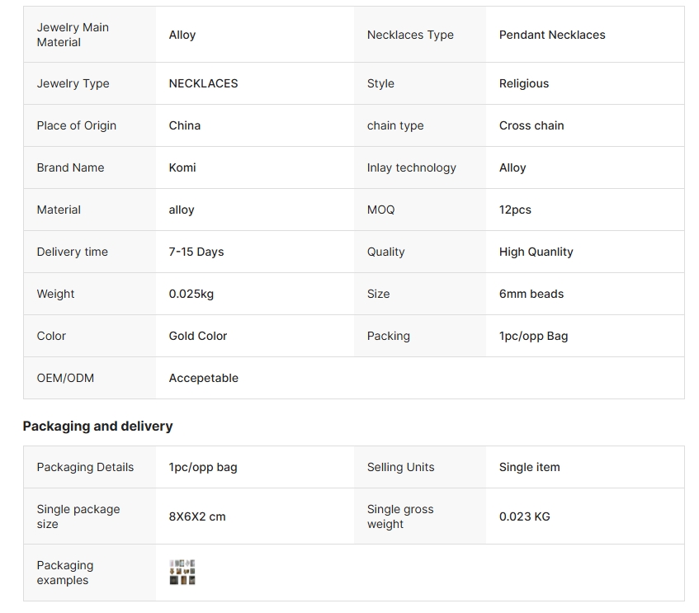This screenshot has width=699, height=613.
Task: Select the "Cross chain" chain type value
Action: click(x=531, y=125)
